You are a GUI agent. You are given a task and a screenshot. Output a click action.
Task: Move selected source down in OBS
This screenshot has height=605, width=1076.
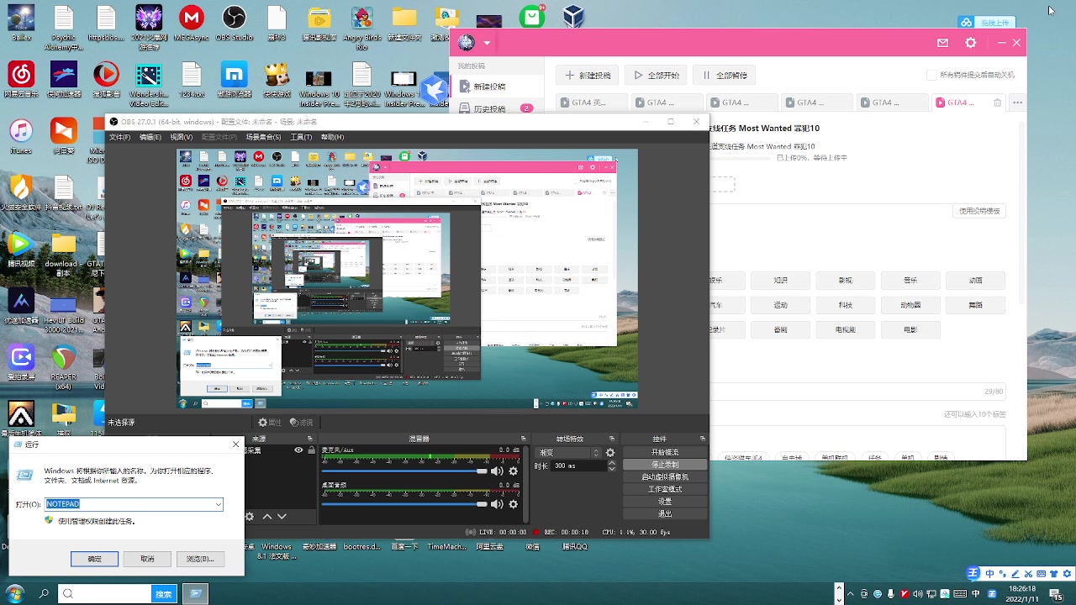tap(282, 517)
